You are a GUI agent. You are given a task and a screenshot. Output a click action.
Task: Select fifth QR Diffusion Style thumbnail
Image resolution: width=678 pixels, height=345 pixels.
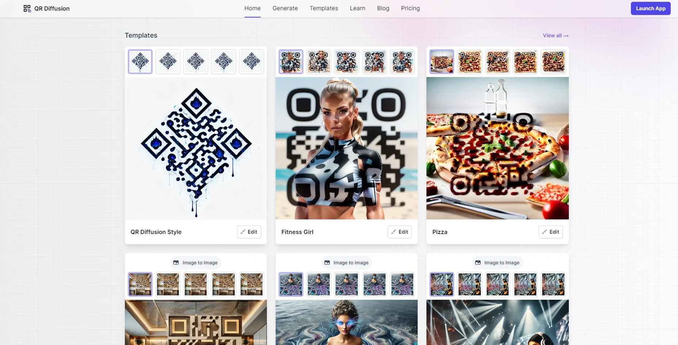[x=252, y=62]
